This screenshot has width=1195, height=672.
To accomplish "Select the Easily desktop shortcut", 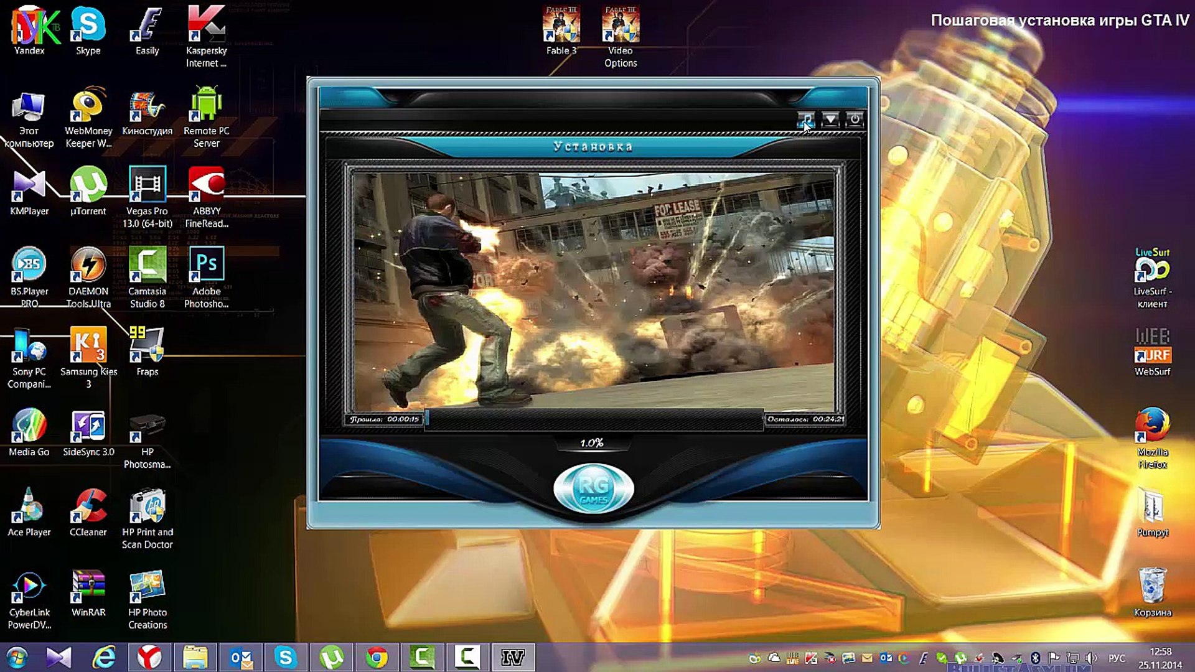I will (x=148, y=31).
